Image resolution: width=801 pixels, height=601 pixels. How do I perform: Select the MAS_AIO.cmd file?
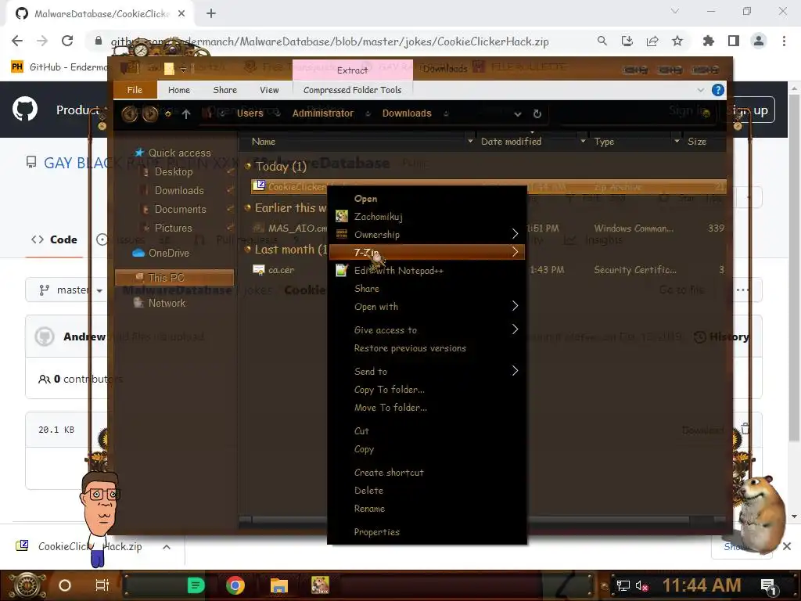coord(297,228)
